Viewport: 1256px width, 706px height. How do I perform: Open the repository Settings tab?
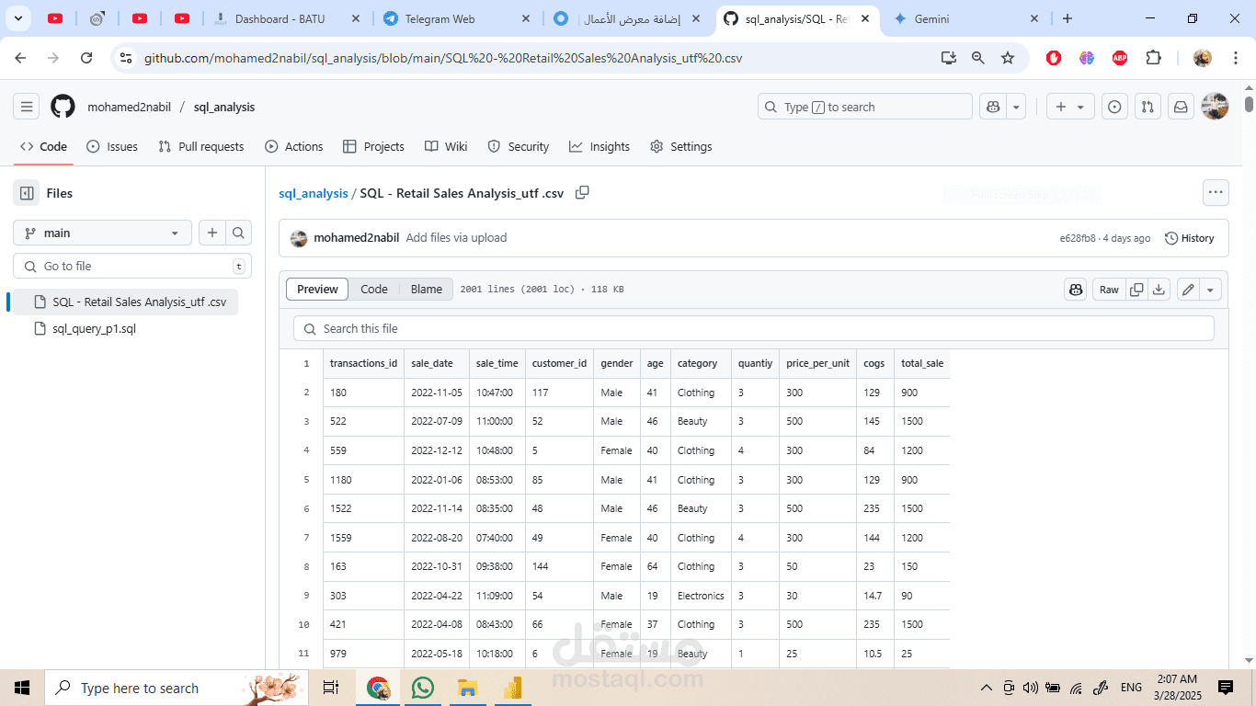click(681, 146)
